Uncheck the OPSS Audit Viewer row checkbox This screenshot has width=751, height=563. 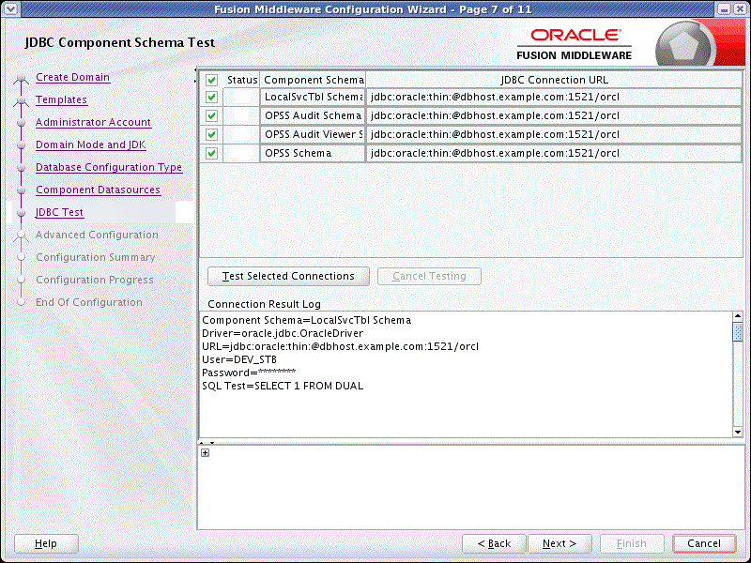tap(212, 134)
